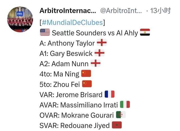
Task: Open the ArbitroInternac... display name
Action: pos(68,11)
